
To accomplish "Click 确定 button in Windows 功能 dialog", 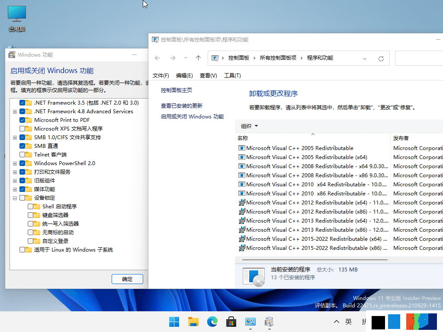I will [127, 279].
